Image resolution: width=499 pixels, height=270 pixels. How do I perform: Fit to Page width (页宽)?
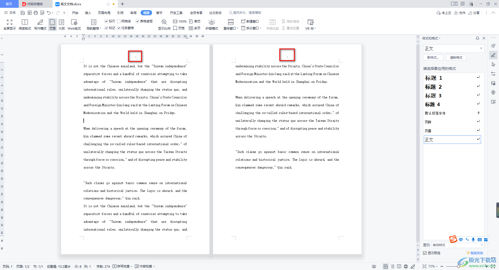point(179,28)
